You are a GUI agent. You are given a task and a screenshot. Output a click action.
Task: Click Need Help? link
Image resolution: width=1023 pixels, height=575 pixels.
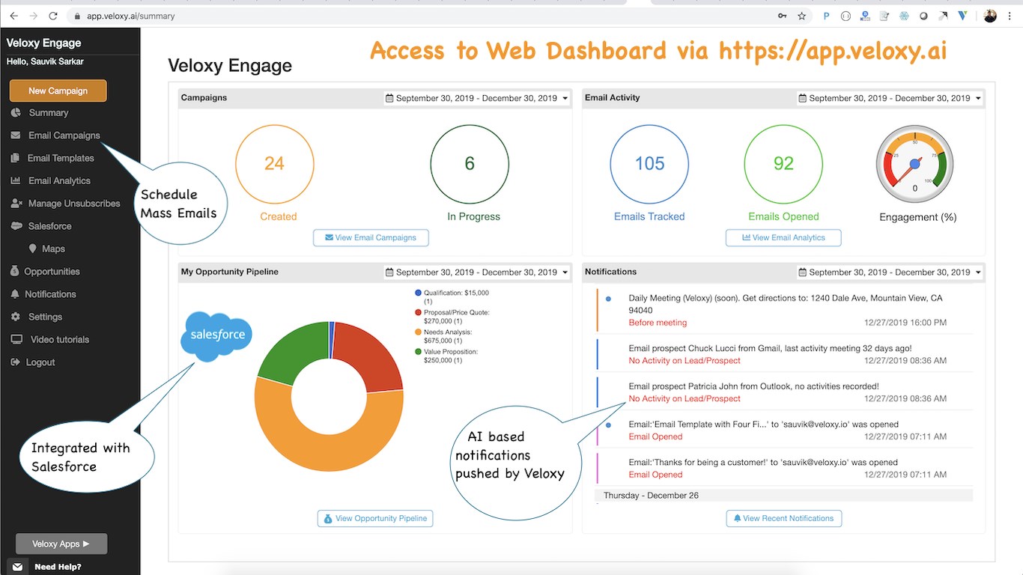click(x=58, y=567)
